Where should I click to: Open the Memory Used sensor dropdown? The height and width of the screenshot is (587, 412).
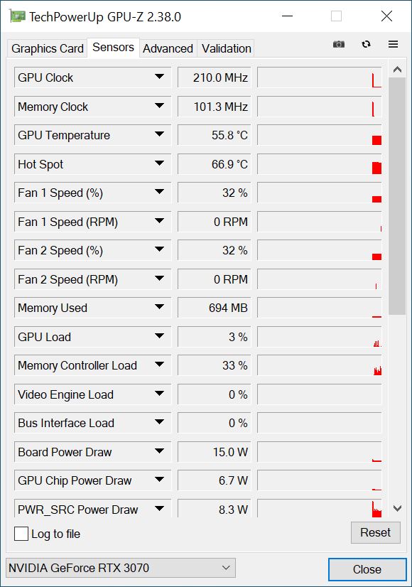159,307
